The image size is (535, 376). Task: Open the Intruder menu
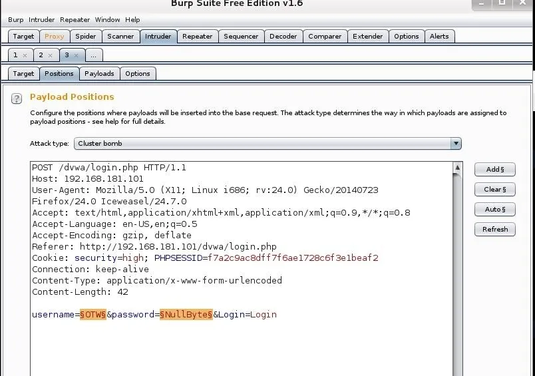[x=42, y=20]
